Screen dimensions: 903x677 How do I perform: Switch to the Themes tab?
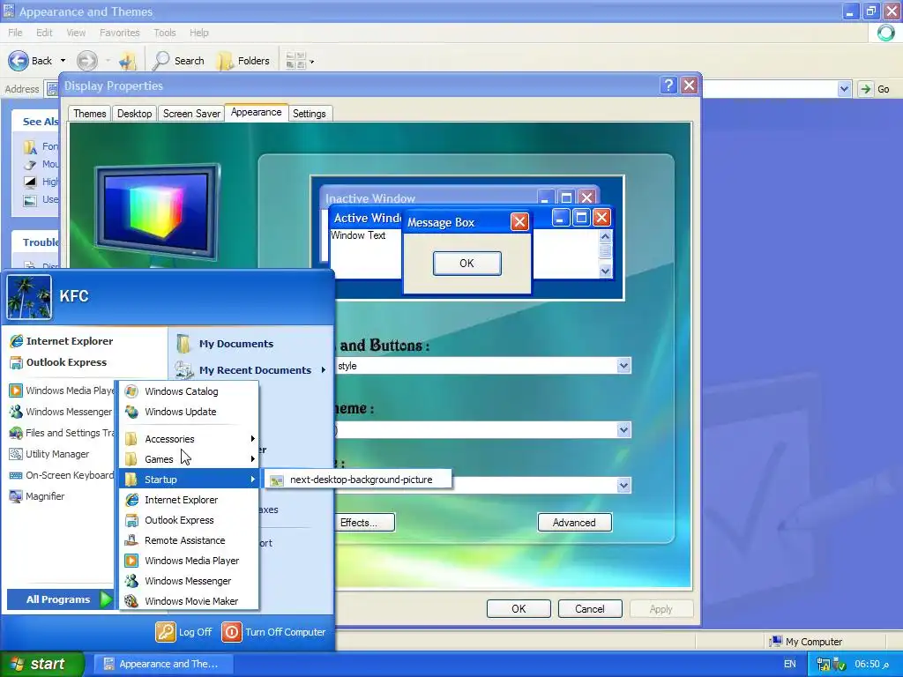tap(89, 114)
